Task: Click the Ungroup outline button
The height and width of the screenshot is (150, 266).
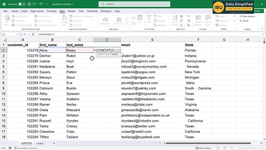Action: pyautogui.click(x=223, y=21)
